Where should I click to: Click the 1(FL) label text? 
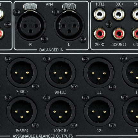[x=100, y=4]
